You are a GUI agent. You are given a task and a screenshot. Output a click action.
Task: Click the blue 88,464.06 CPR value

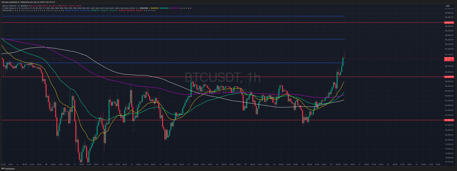click(69, 10)
